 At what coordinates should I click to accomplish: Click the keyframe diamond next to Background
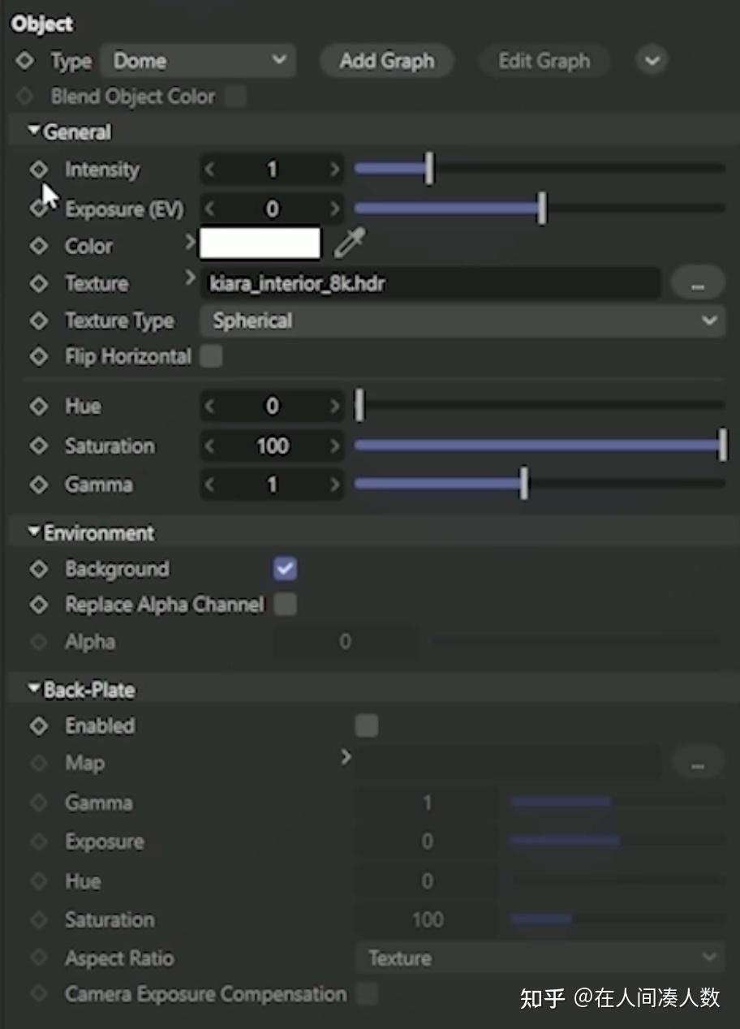point(38,569)
